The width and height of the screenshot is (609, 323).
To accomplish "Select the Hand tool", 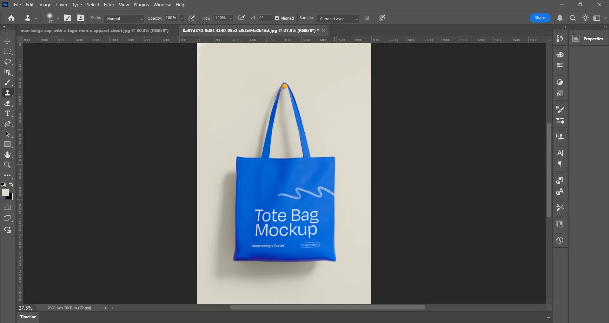I will (x=8, y=155).
